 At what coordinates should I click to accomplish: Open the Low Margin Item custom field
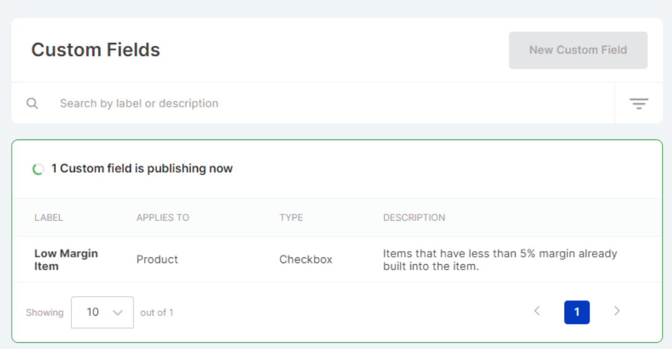click(x=66, y=259)
